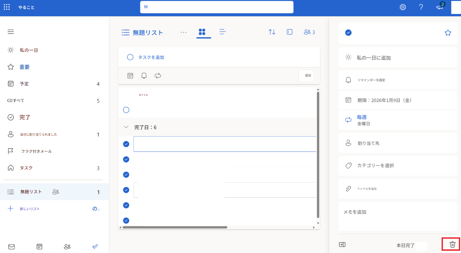
Task: Open 割り当て先 assignee picker
Action: click(398, 143)
